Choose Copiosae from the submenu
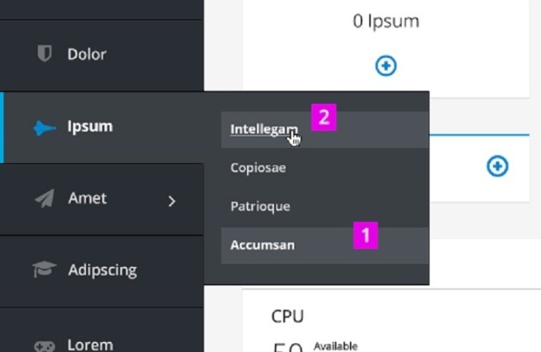The height and width of the screenshot is (352, 541). [258, 167]
